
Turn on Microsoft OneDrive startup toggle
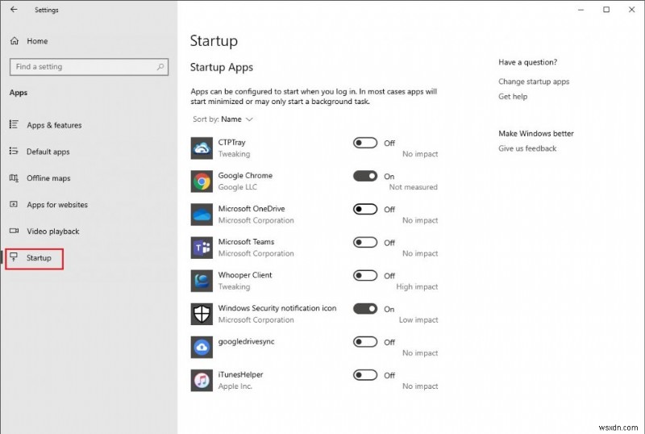pos(365,209)
